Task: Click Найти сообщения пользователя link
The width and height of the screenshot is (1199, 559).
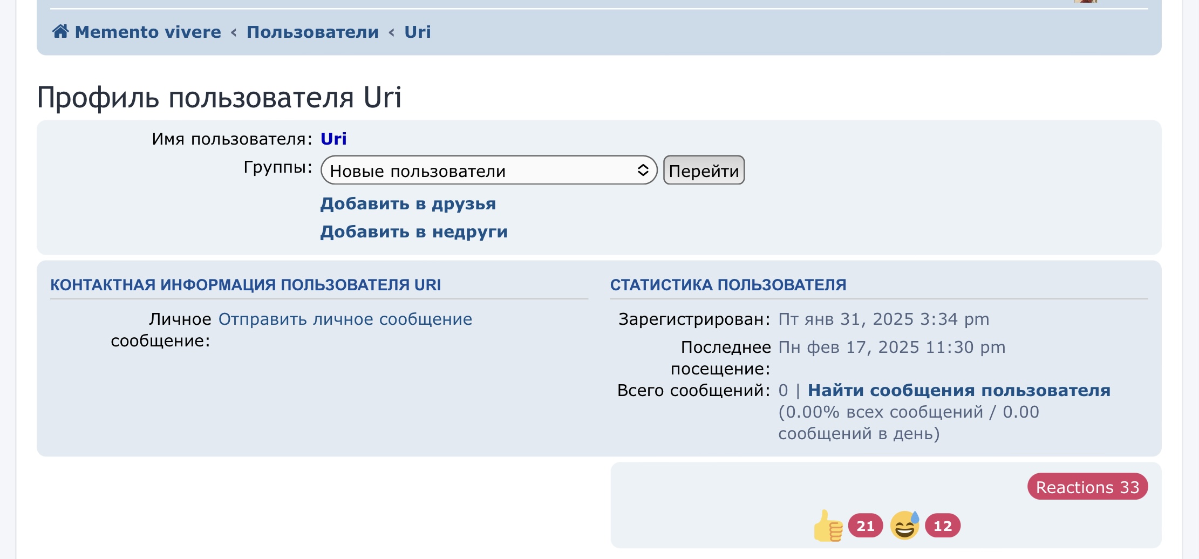Action: (x=959, y=391)
